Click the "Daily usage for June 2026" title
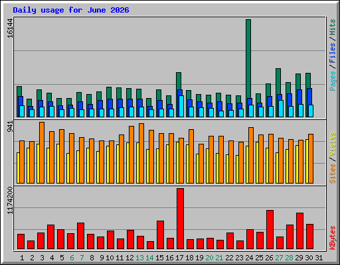340x265 pixels. click(71, 10)
